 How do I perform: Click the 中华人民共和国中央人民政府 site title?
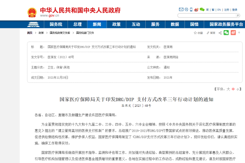[80, 10]
